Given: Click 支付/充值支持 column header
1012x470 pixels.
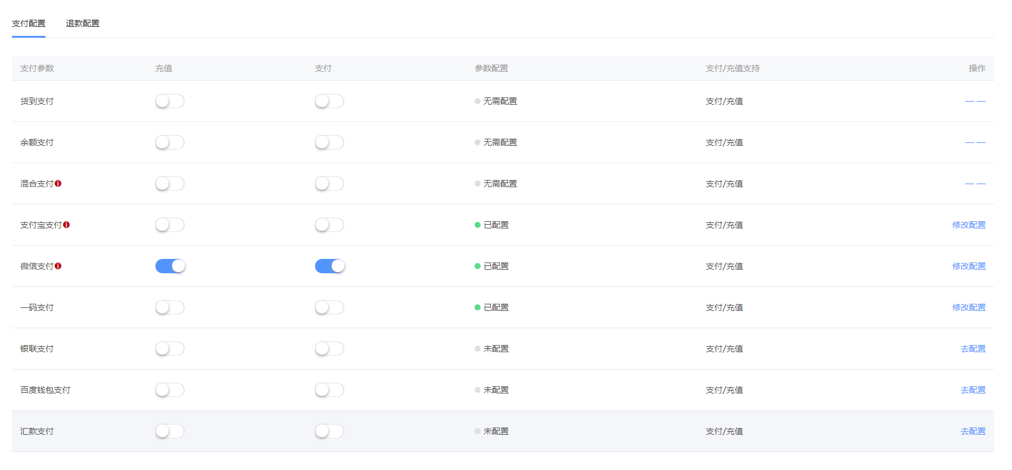Looking at the screenshot, I should pyautogui.click(x=733, y=68).
